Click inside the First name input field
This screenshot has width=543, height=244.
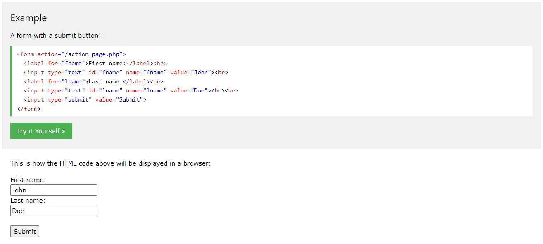tap(54, 190)
